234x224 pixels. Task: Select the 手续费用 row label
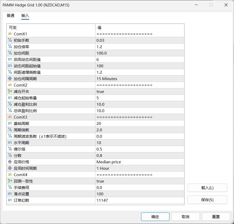[x=21, y=187]
